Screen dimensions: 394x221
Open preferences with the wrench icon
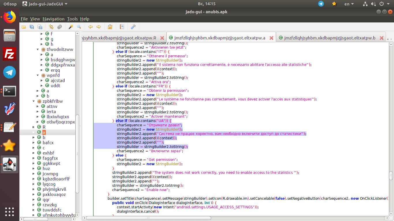(x=133, y=27)
